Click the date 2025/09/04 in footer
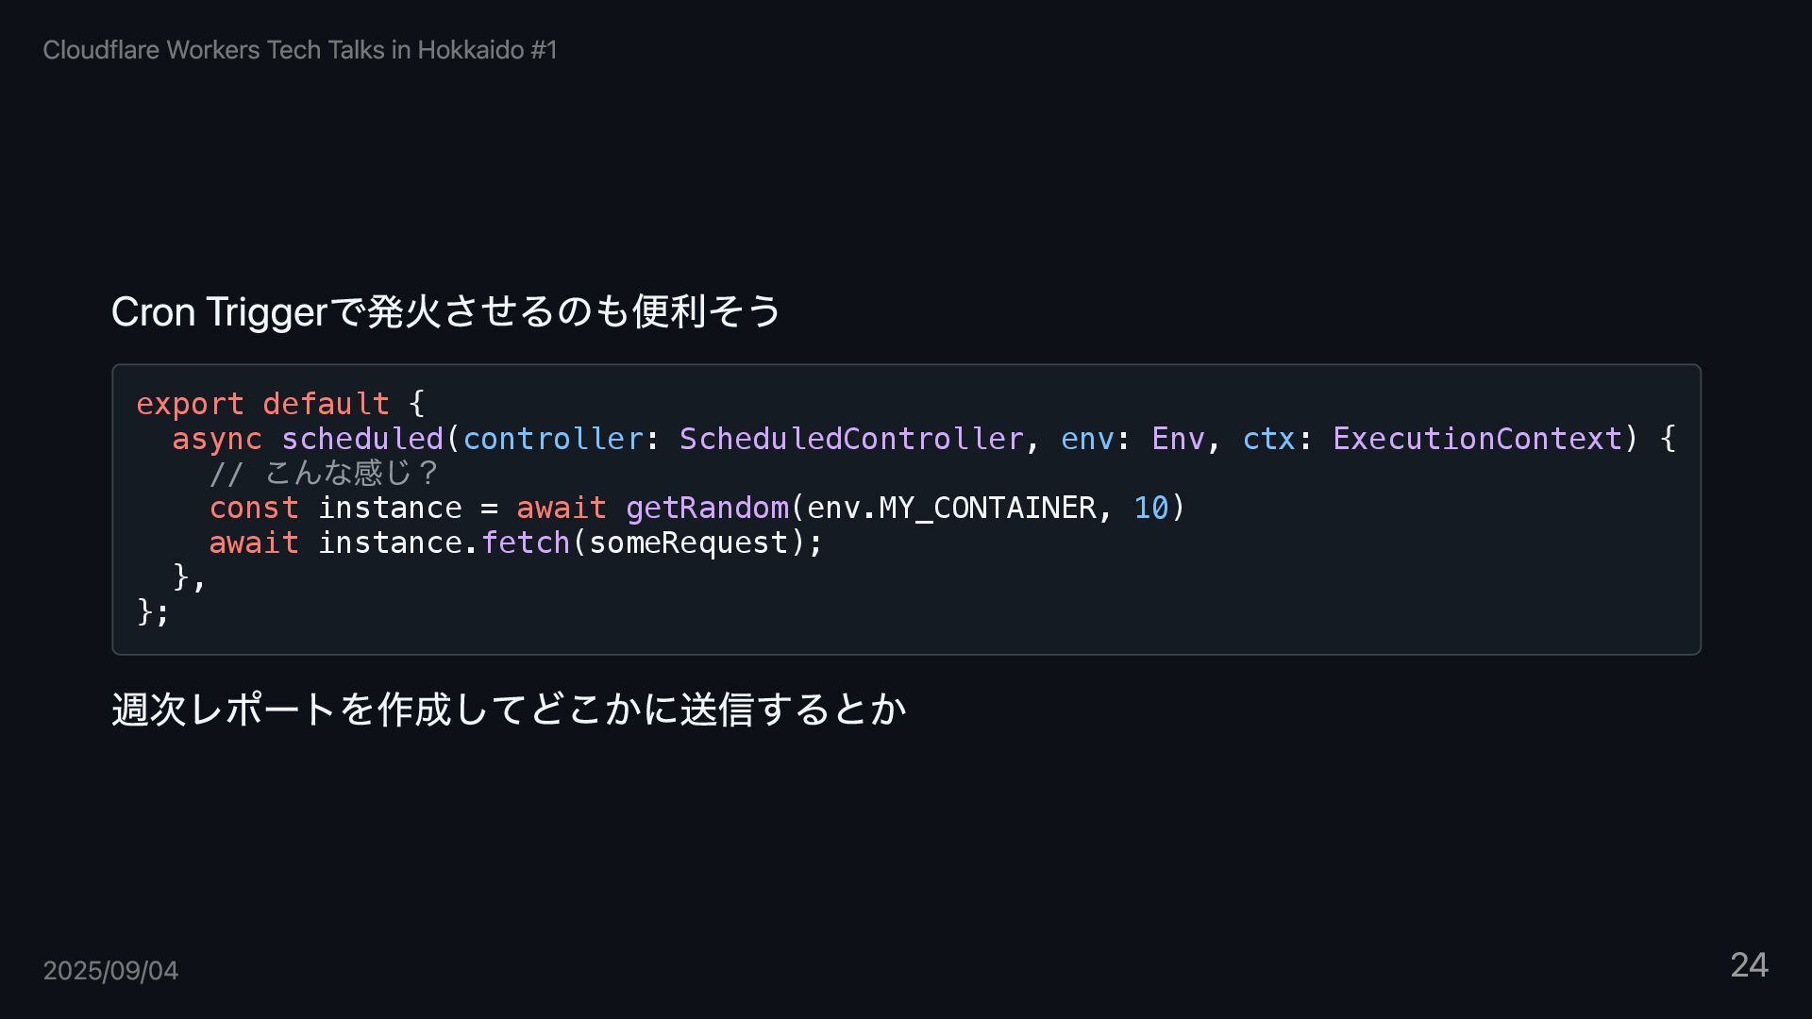This screenshot has width=1812, height=1019. coord(110,971)
